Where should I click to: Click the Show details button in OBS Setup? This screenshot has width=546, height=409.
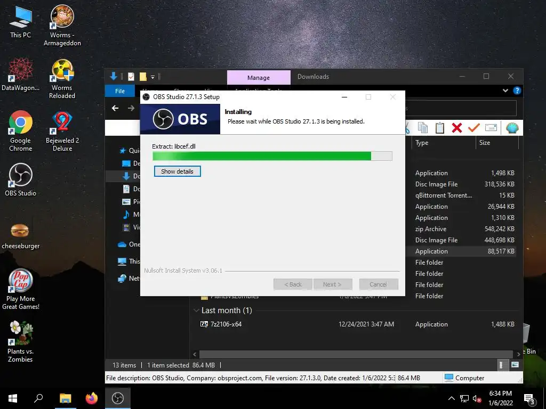point(177,171)
